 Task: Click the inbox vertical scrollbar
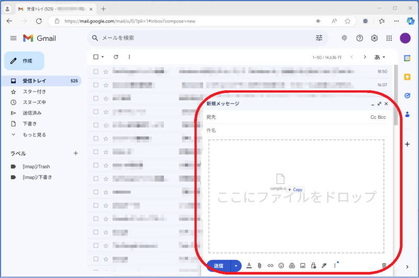tap(396, 95)
